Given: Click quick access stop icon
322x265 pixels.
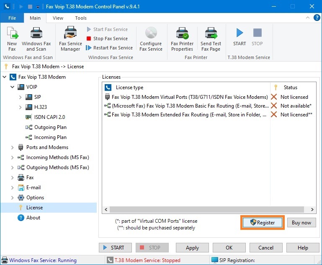Looking at the screenshot, I should click(30, 7).
